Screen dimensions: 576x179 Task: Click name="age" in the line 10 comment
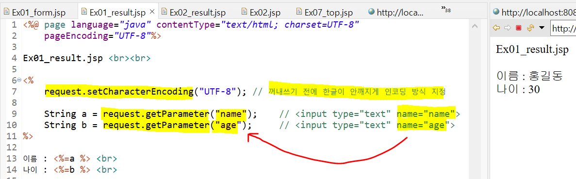click(424, 125)
